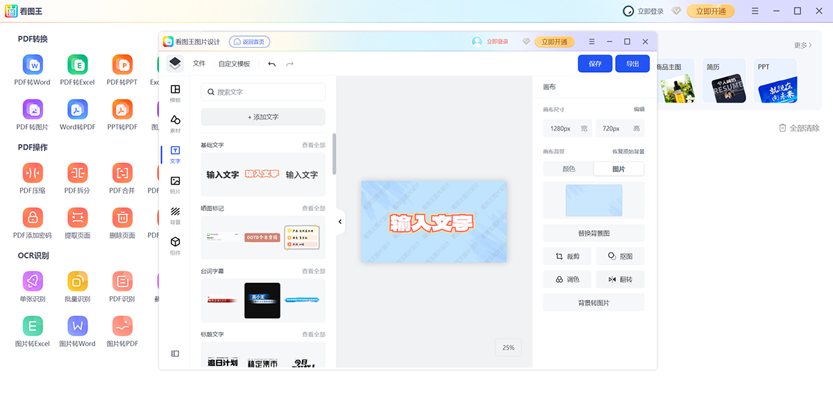Screen dimensions: 833x416
Task: Apply the 翻转 flip tool
Action: pyautogui.click(x=620, y=279)
